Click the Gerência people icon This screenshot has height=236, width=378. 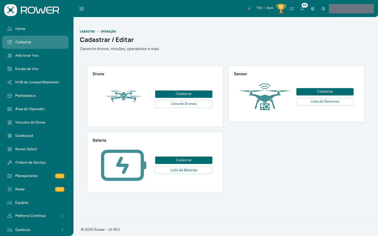pos(10,230)
